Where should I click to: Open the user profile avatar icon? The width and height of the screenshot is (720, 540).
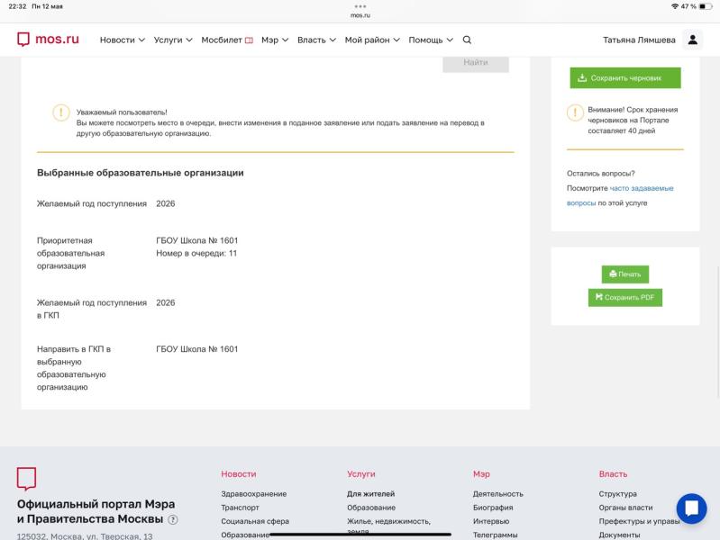pyautogui.click(x=692, y=40)
